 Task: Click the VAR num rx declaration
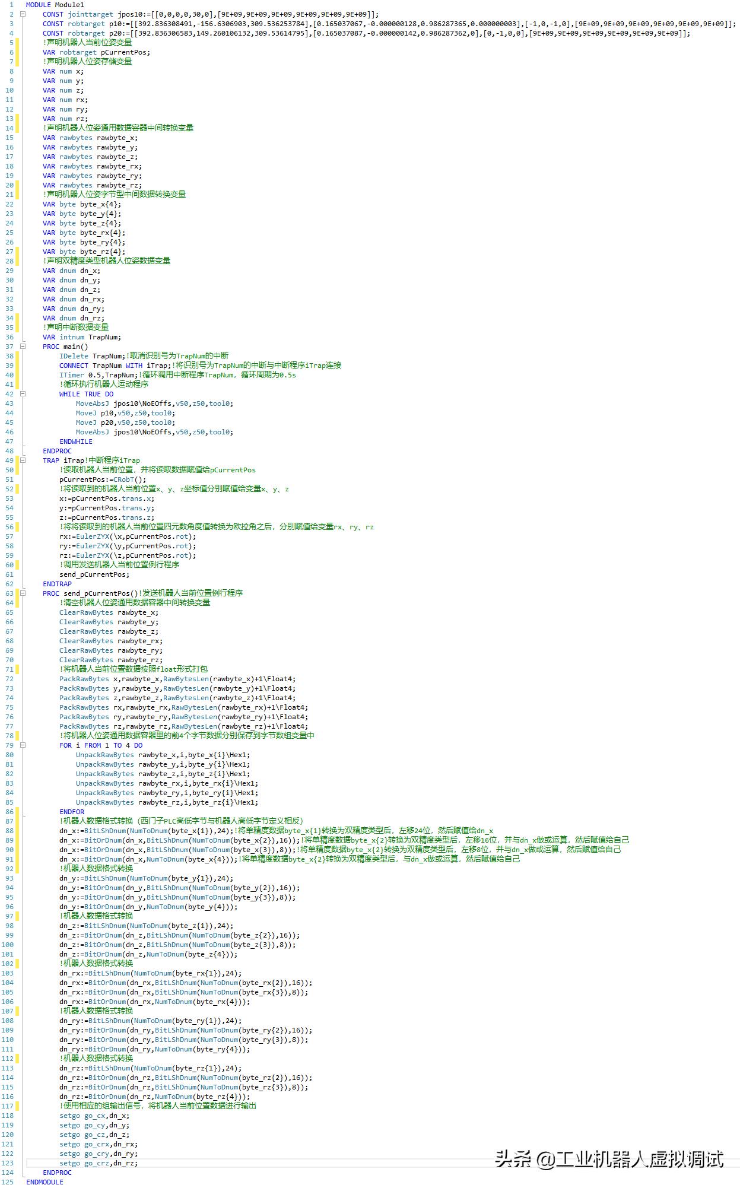pyautogui.click(x=65, y=100)
